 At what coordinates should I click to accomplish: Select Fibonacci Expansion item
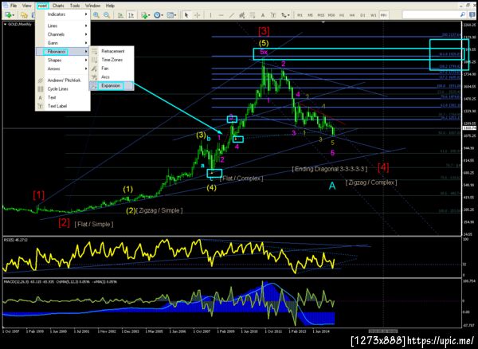pos(112,85)
